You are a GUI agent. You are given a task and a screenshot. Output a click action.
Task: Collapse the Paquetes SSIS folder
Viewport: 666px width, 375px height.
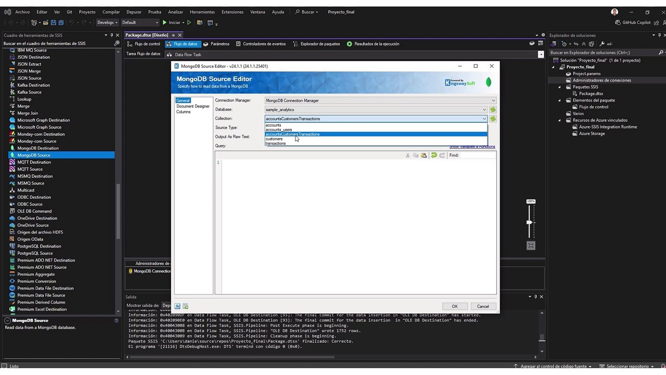[x=560, y=87]
